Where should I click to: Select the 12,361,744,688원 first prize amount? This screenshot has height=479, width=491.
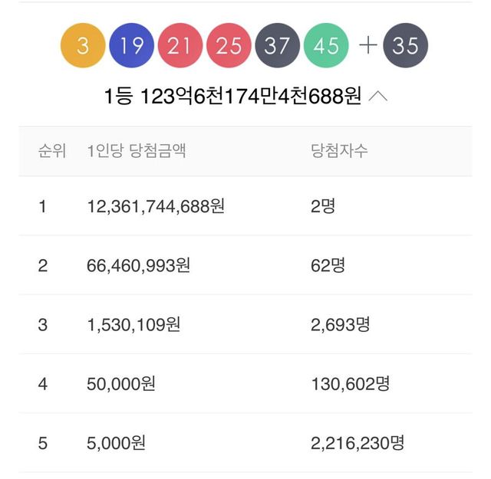pyautogui.click(x=157, y=206)
